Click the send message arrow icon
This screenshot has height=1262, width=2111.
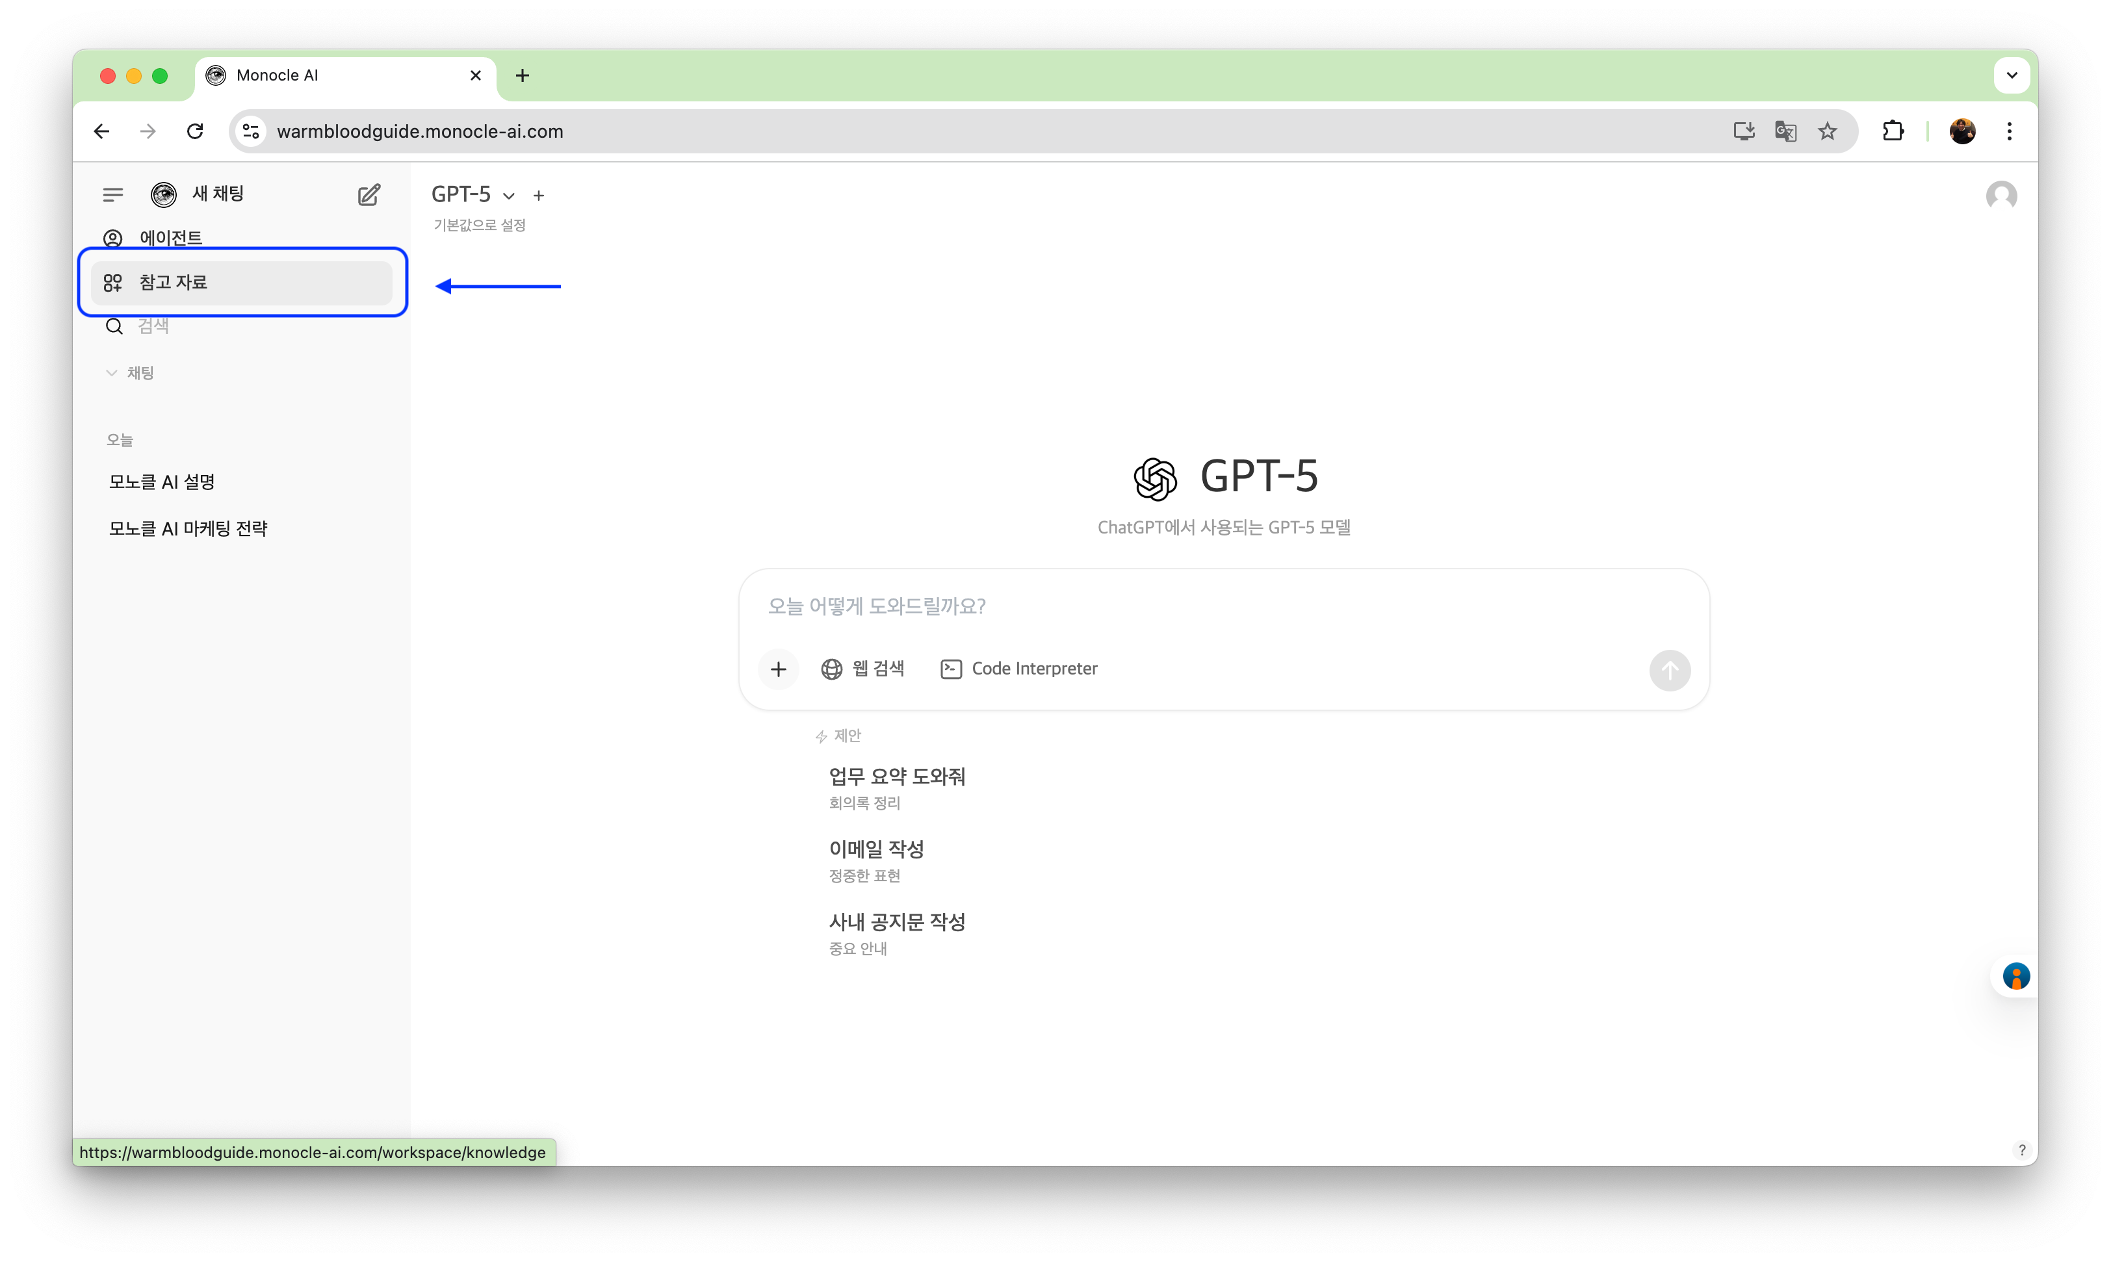[1669, 670]
